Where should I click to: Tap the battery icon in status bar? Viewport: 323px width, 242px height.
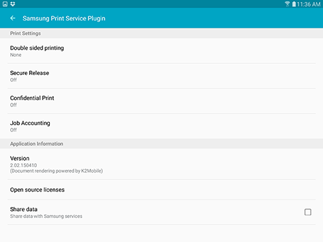click(x=294, y=4)
